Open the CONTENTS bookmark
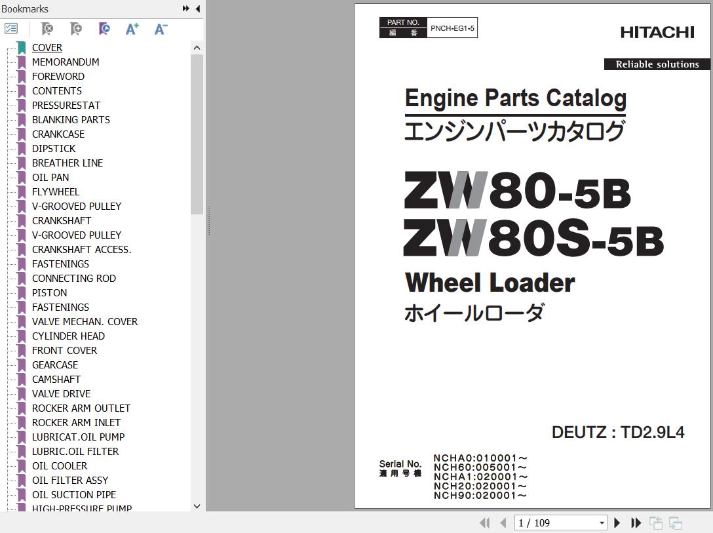 tap(57, 91)
